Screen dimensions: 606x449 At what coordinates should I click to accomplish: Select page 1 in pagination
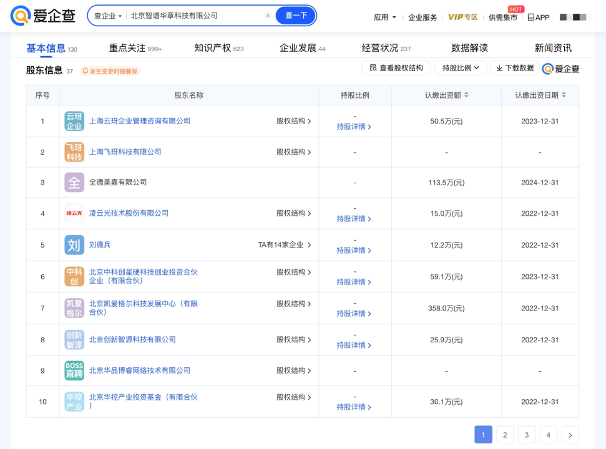coord(483,435)
